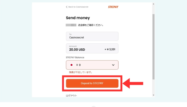Click the blurred account name
The width and height of the screenshot is (187, 107).
[71, 25]
